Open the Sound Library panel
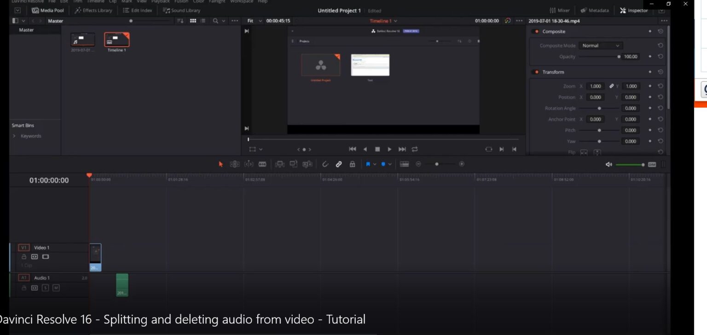 pos(181,10)
